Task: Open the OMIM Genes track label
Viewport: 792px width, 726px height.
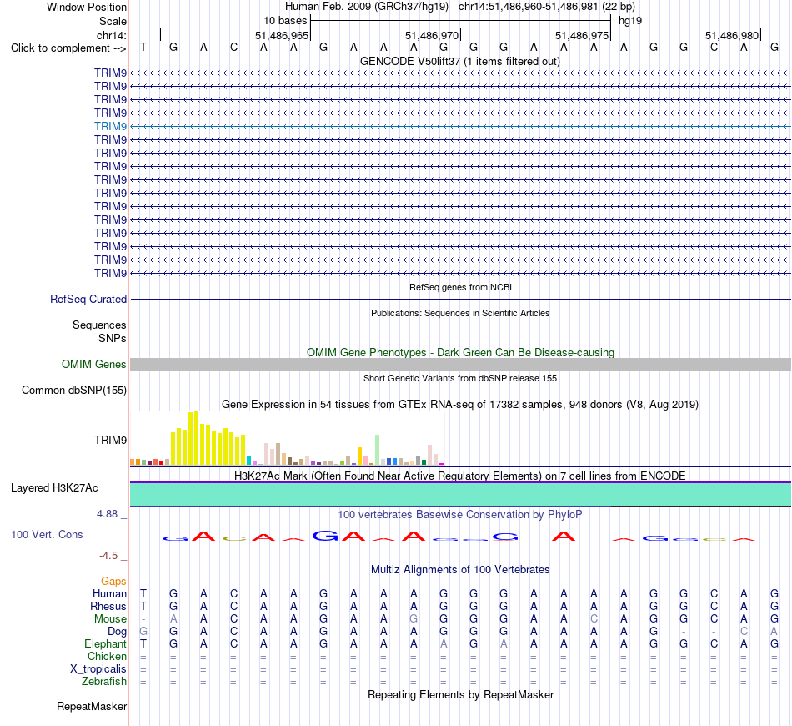Action: (x=94, y=364)
